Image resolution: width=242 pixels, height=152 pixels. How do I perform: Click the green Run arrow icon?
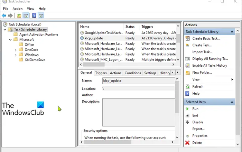pos(187,109)
